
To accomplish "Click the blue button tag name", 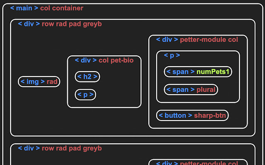I will pos(175,115).
